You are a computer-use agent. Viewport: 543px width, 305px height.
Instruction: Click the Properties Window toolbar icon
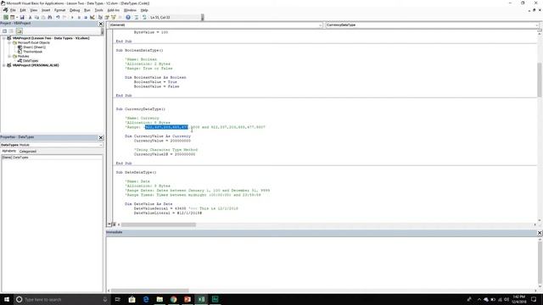tap(107, 17)
